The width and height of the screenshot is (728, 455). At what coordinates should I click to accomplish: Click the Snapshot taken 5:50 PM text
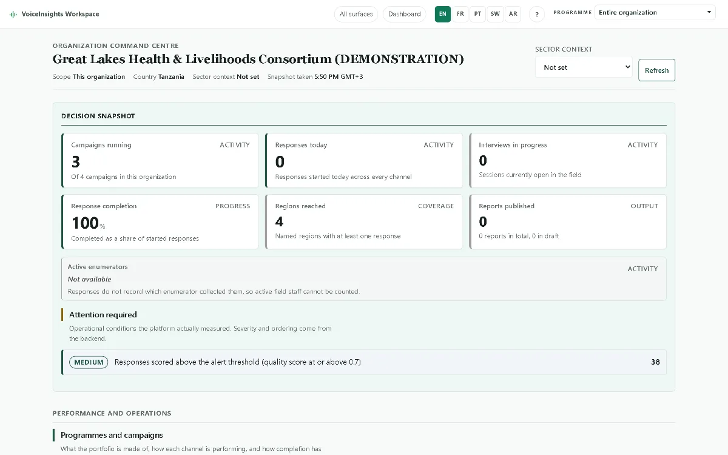(x=315, y=77)
